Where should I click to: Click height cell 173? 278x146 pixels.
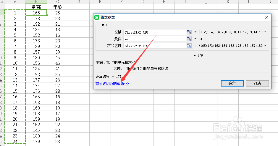coord(36,18)
